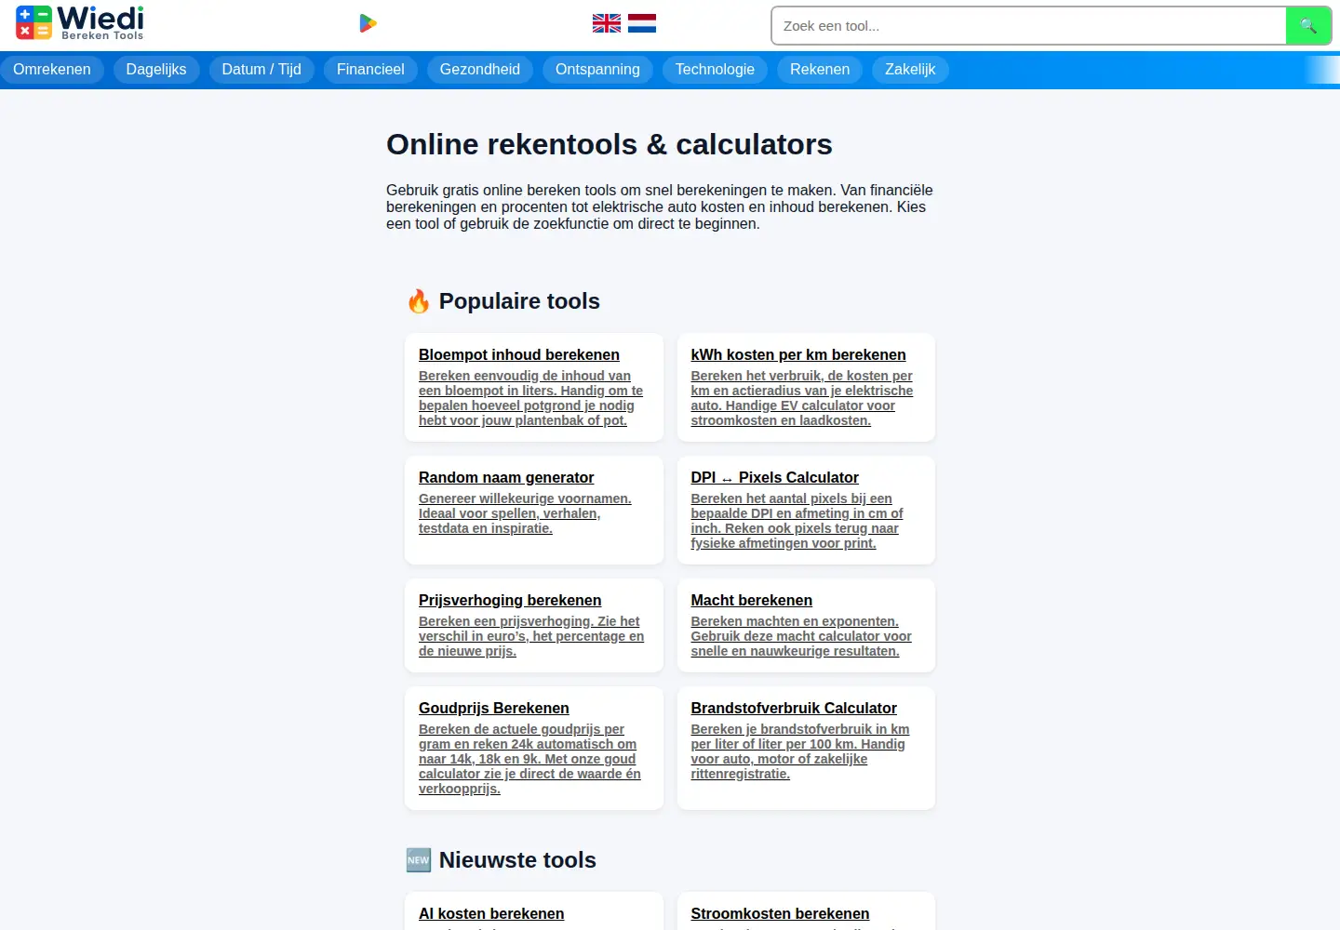Select the Datum / Tijd category
The height and width of the screenshot is (930, 1340).
(x=261, y=70)
